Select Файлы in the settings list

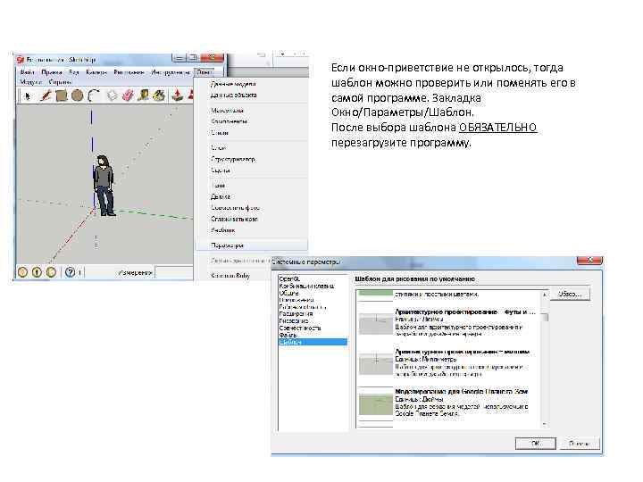pos(288,335)
